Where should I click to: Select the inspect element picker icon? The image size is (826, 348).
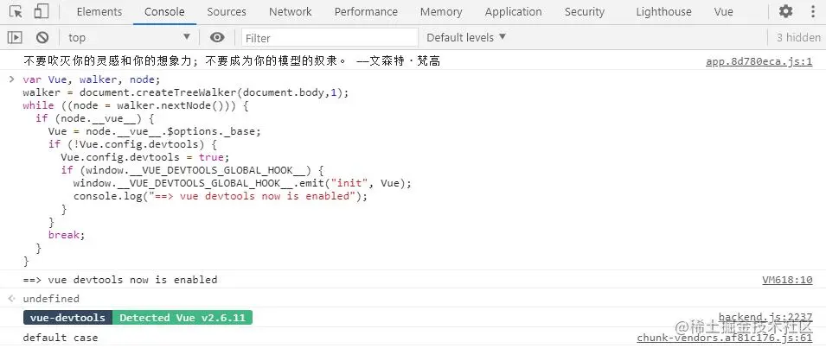click(x=16, y=12)
